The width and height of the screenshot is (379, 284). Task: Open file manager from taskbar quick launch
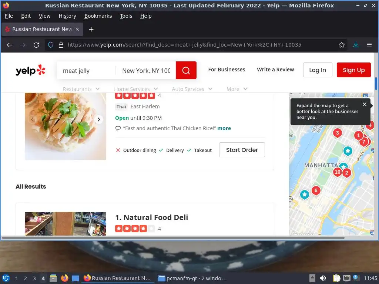coord(53,278)
